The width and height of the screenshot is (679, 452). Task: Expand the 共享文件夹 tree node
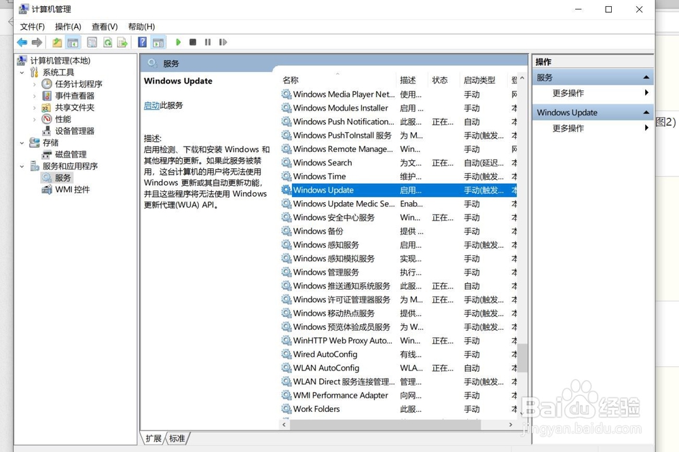(x=34, y=108)
